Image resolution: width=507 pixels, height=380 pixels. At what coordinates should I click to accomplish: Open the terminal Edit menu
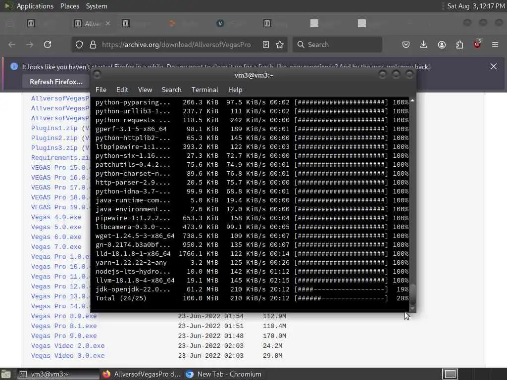122,90
